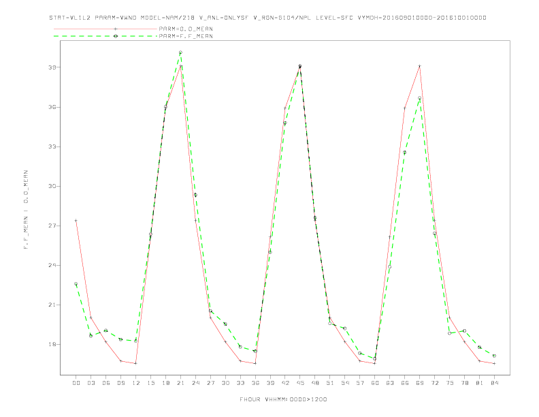
Task: Click the x-axis forecast hour label 69
Action: 420,383
